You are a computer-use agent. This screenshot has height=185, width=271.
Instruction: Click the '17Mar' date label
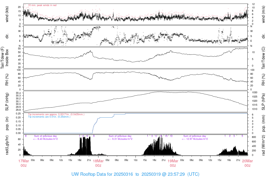click(24, 161)
